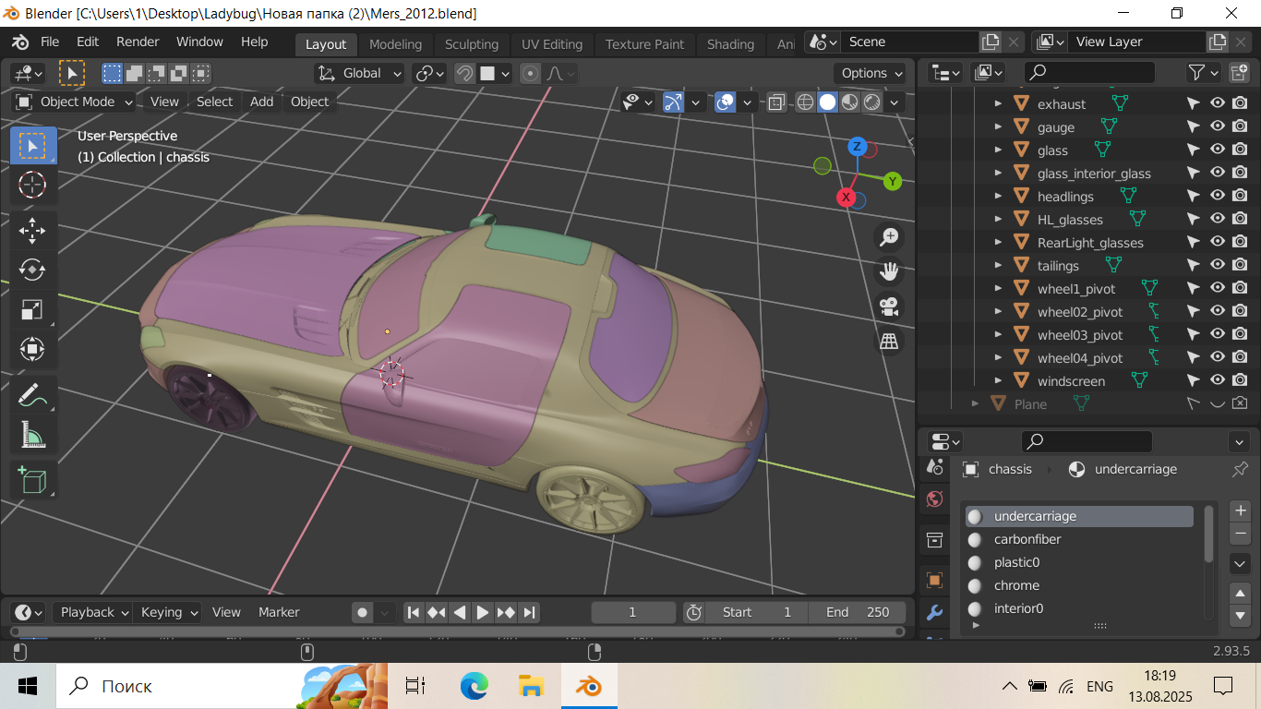Choose the Add Cube tool

(32, 480)
